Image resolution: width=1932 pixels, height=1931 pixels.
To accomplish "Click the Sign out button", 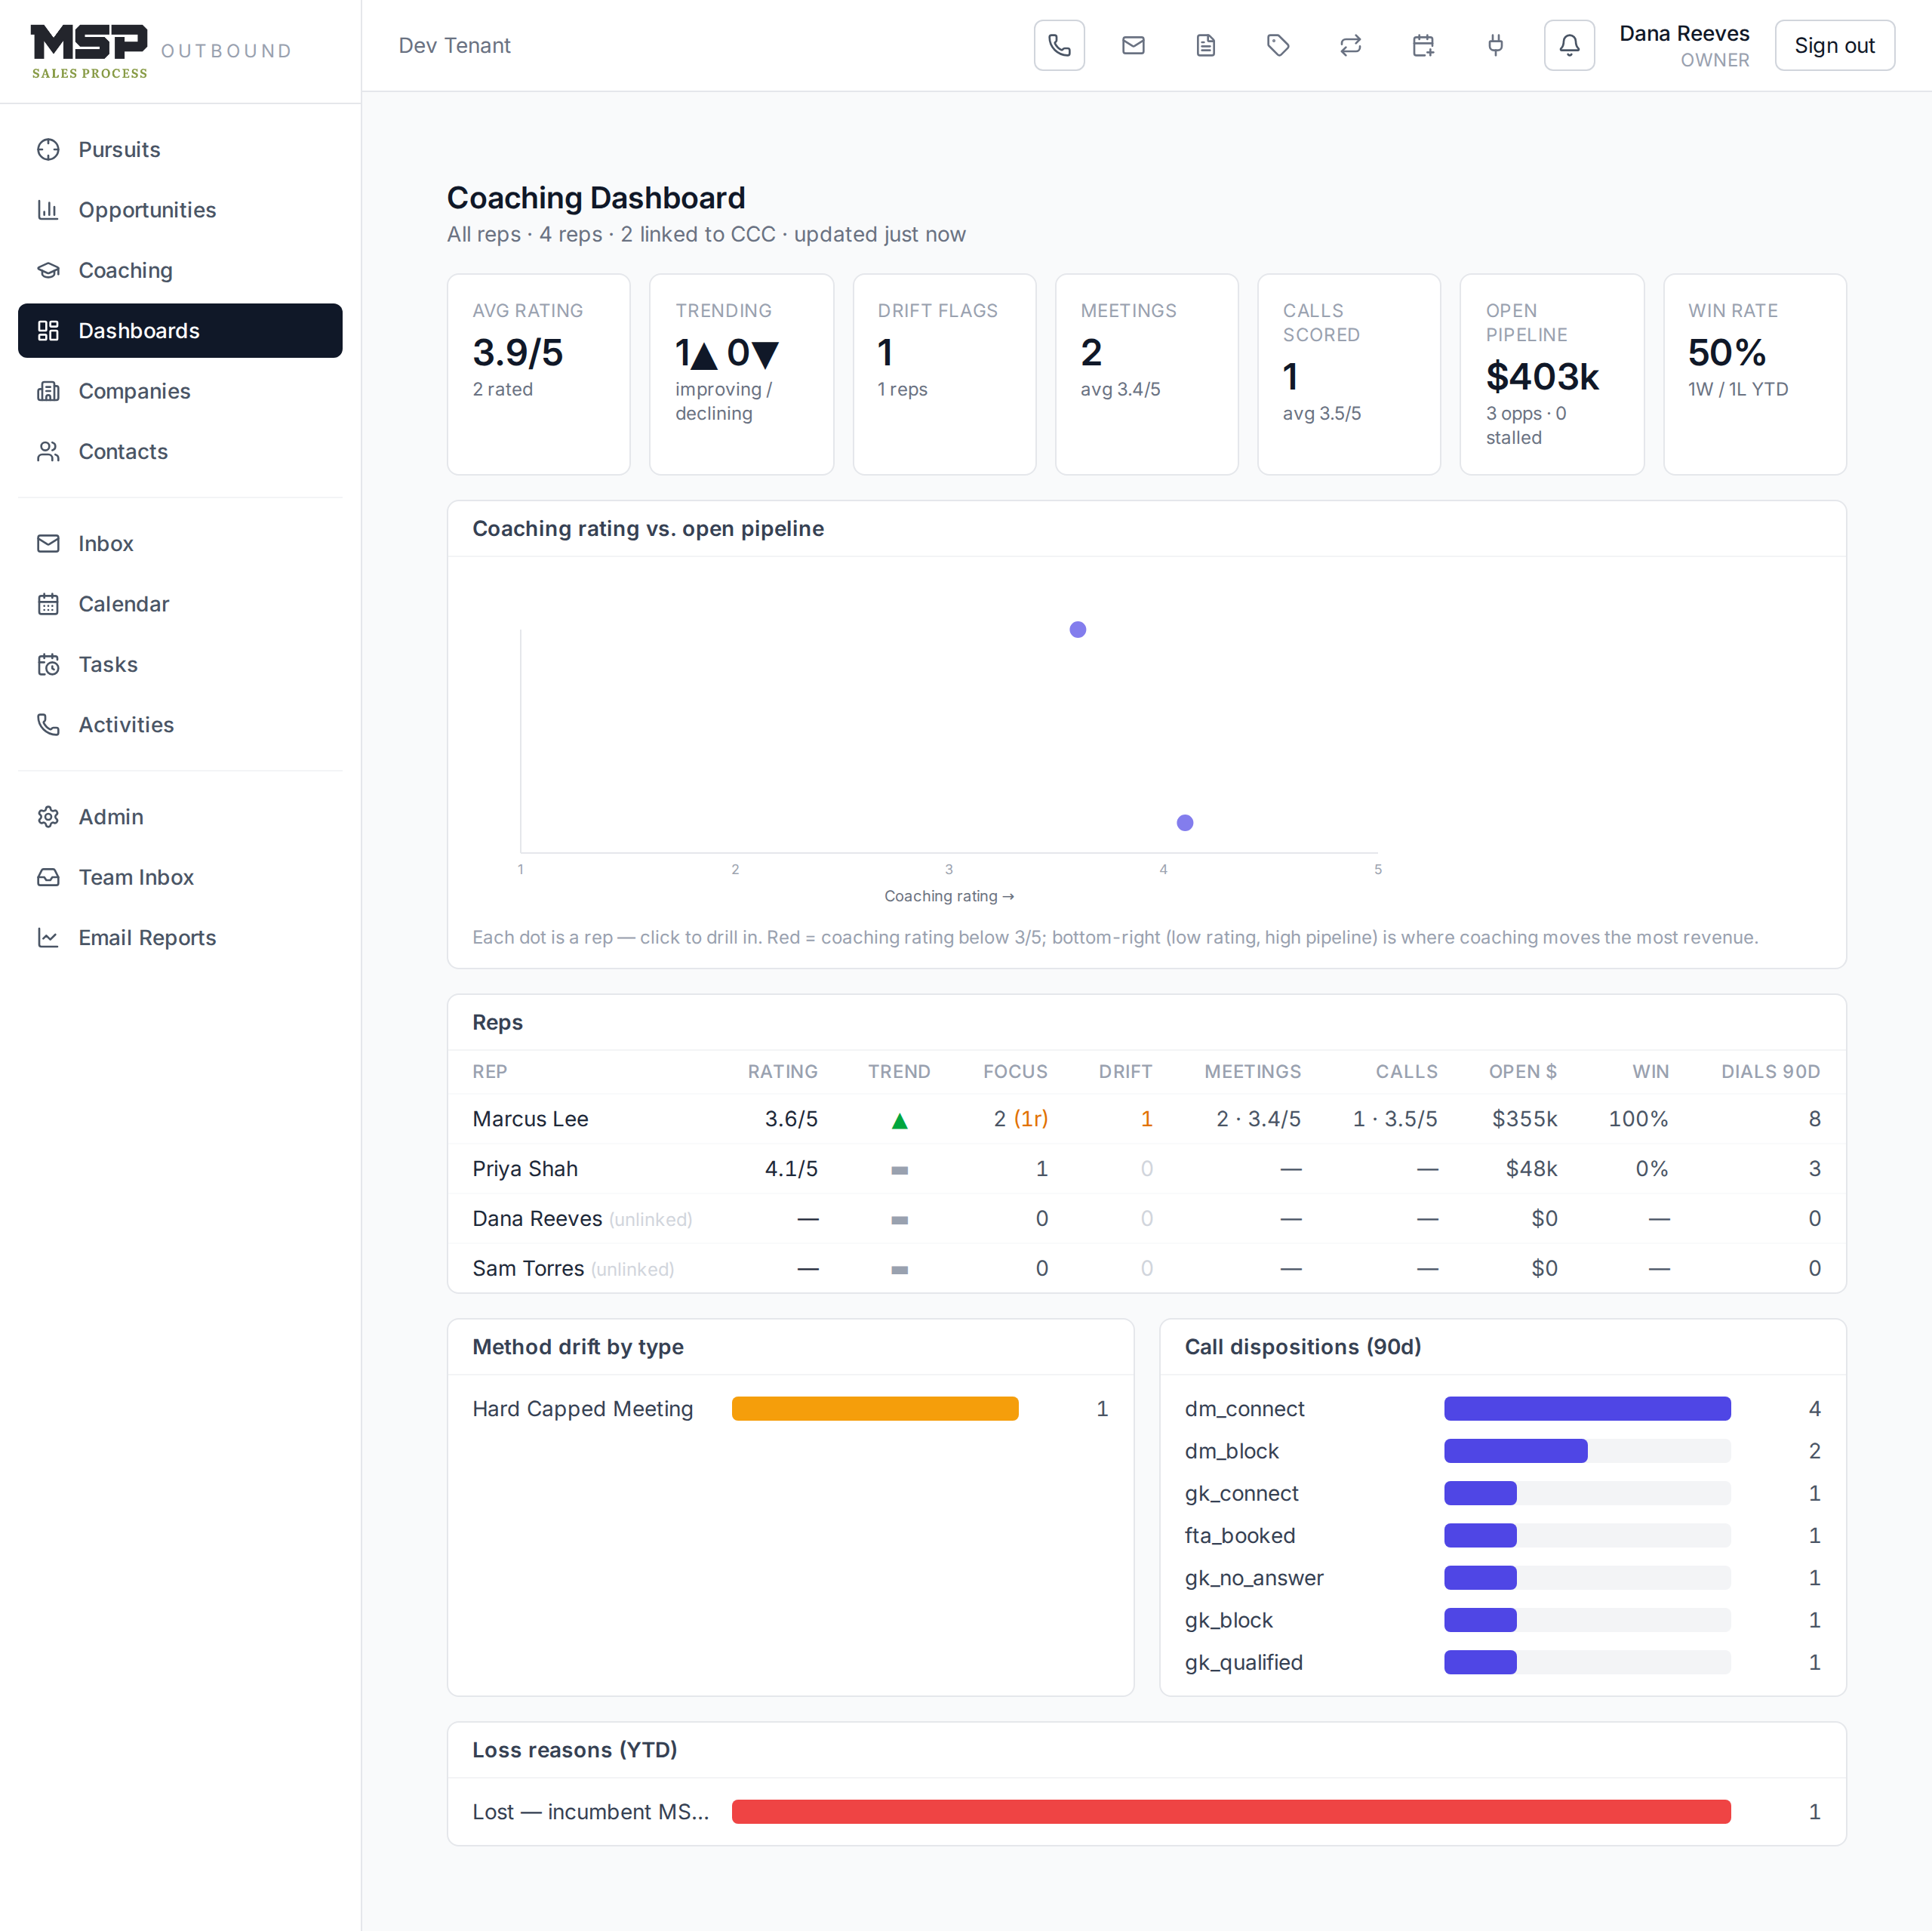I will coord(1834,45).
